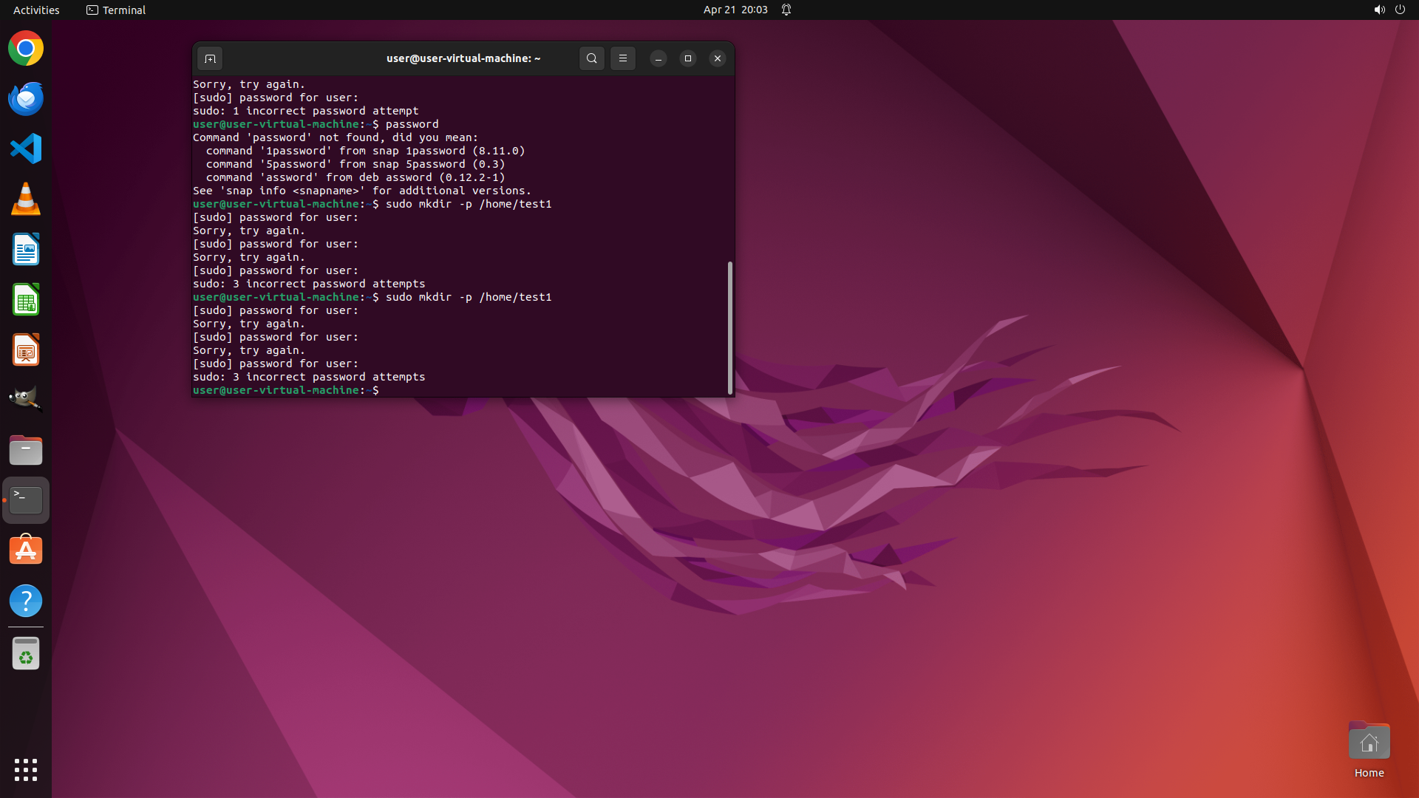Image resolution: width=1419 pixels, height=798 pixels.
Task: Open the clock and calendar dropdown
Action: point(735,10)
